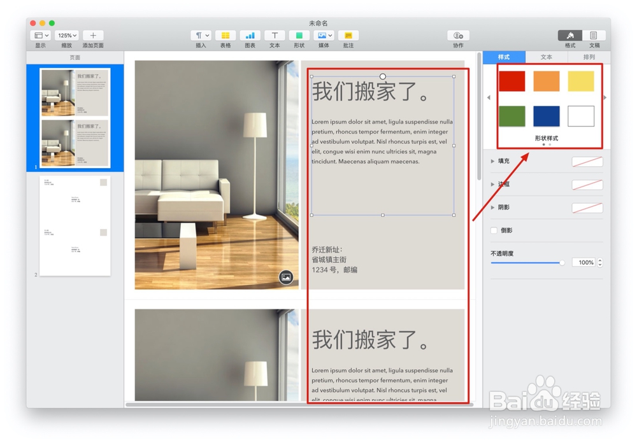
Task: Click the second 我们搬家了 heading
Action: coord(371,340)
